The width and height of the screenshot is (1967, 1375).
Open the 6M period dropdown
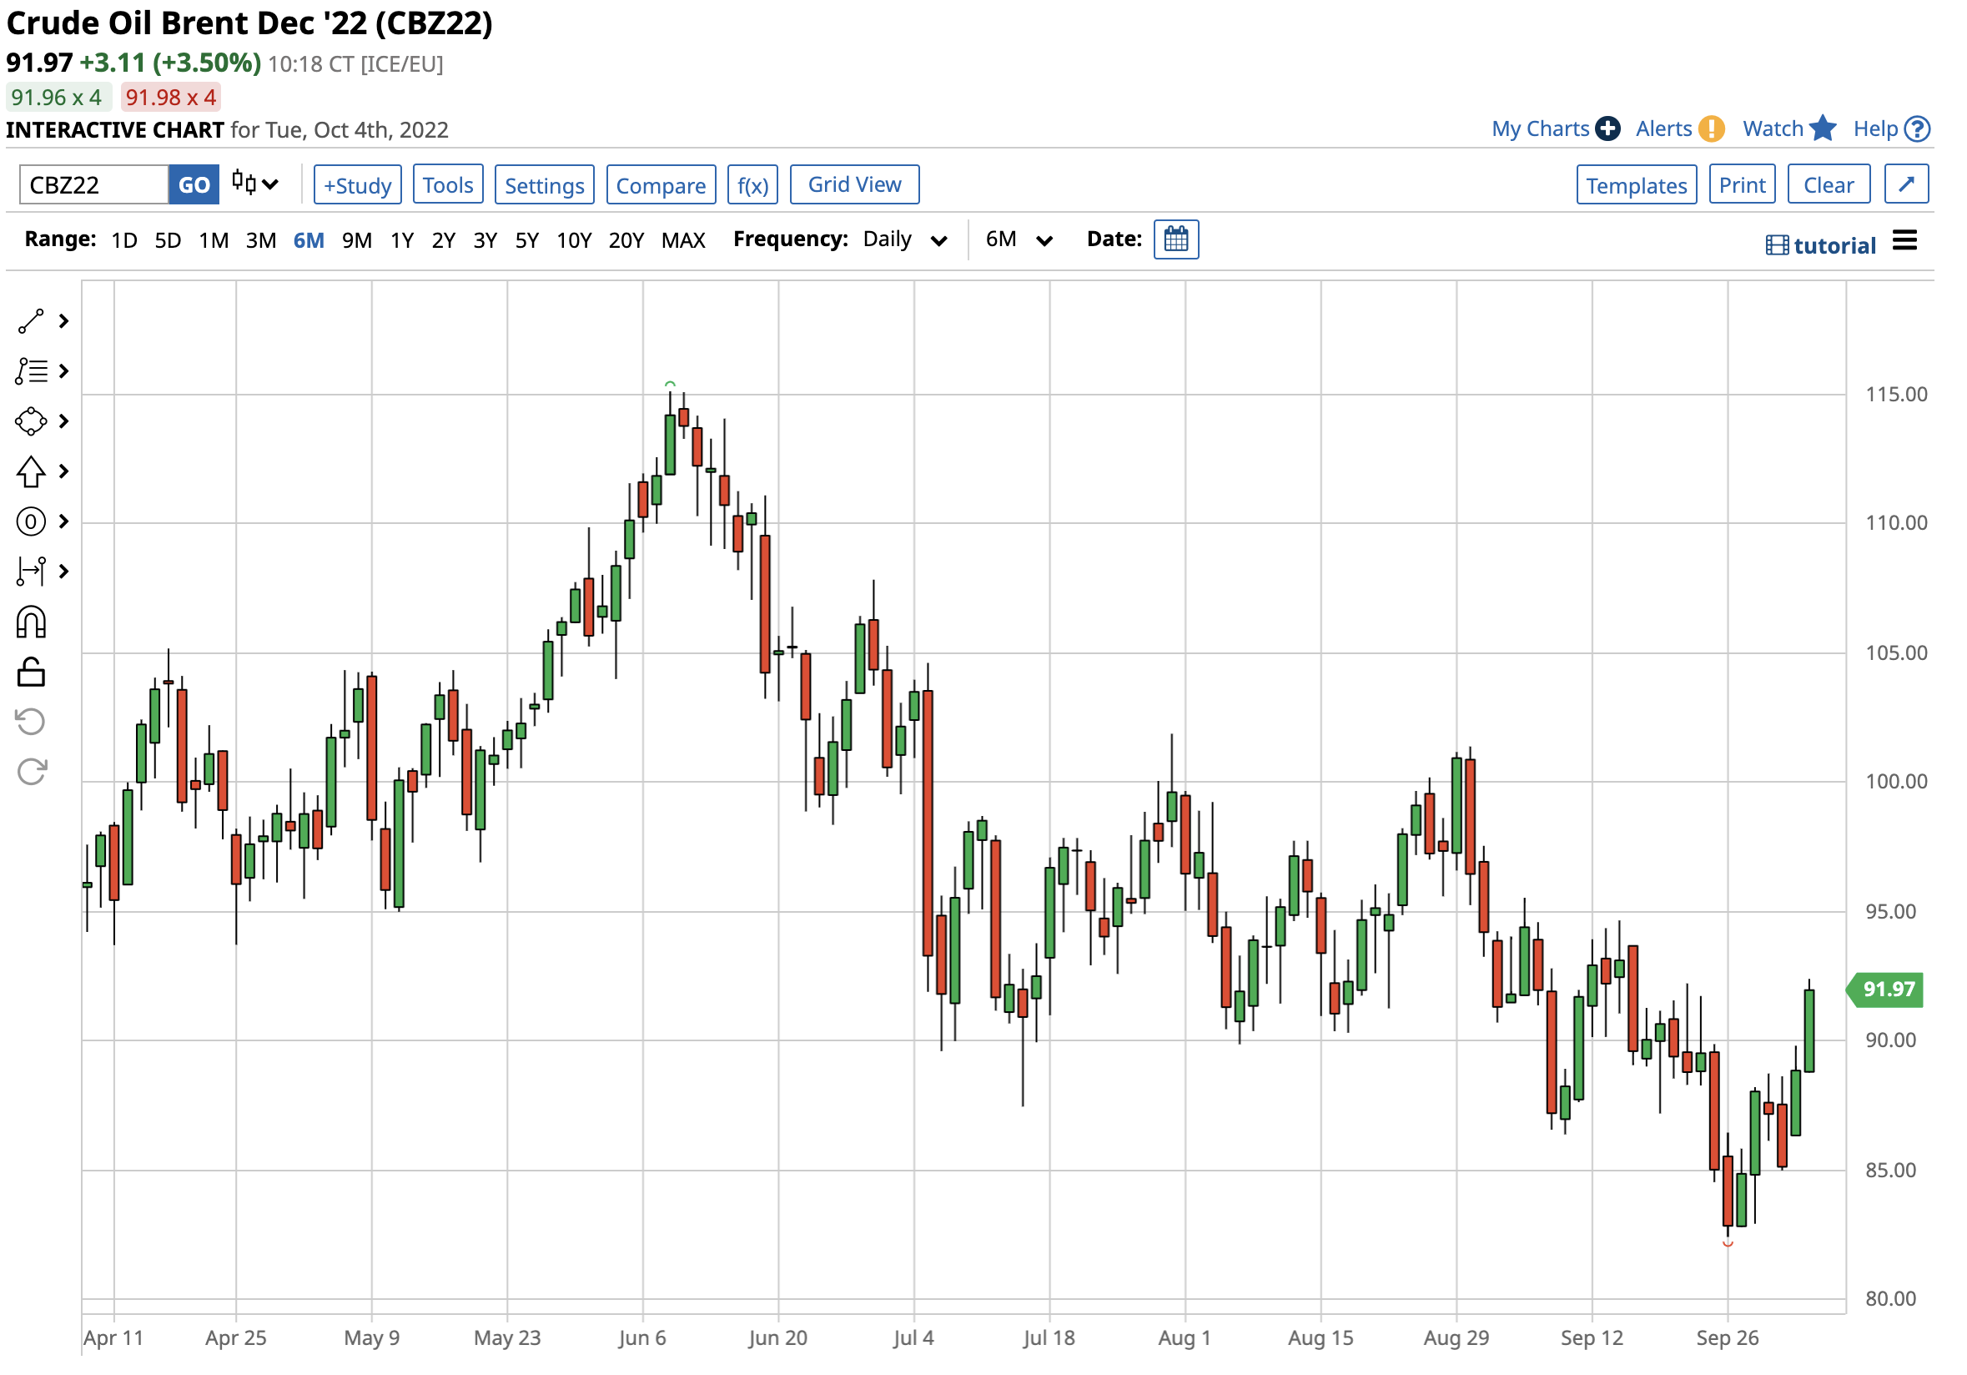1019,240
